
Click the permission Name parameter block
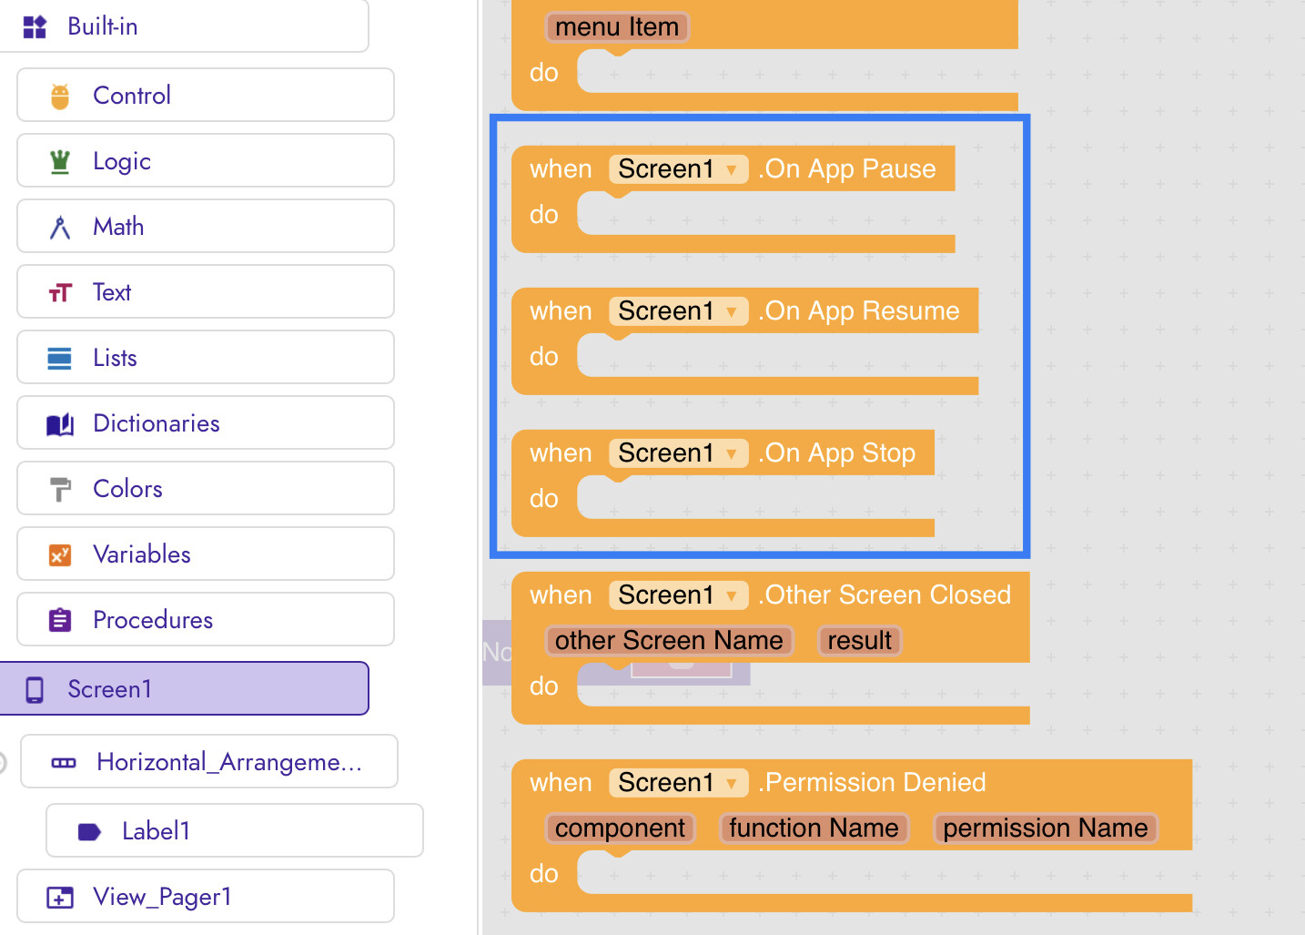coord(1045,828)
